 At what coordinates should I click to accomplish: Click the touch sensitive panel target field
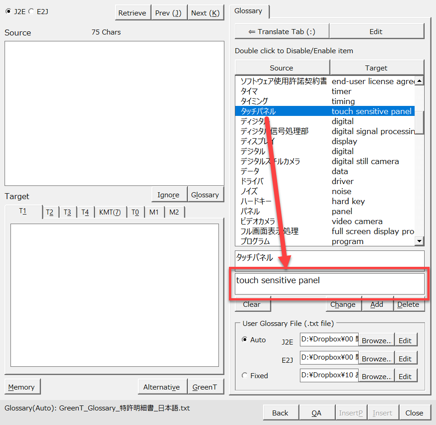(330, 284)
